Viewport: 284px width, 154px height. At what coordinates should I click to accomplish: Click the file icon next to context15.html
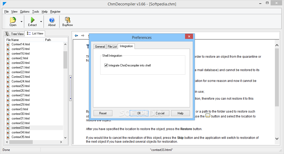click(8, 49)
